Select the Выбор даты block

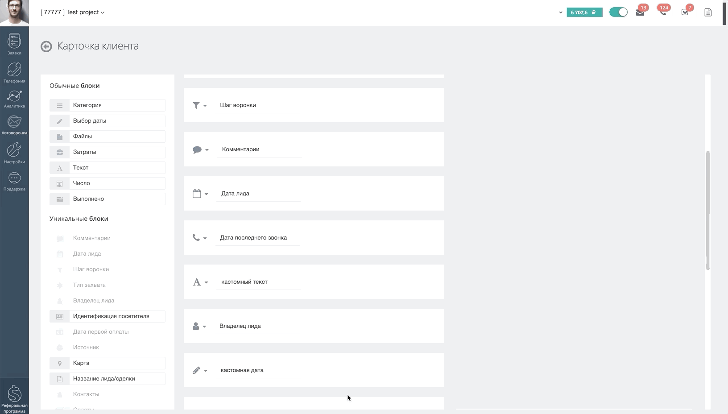pos(108,121)
